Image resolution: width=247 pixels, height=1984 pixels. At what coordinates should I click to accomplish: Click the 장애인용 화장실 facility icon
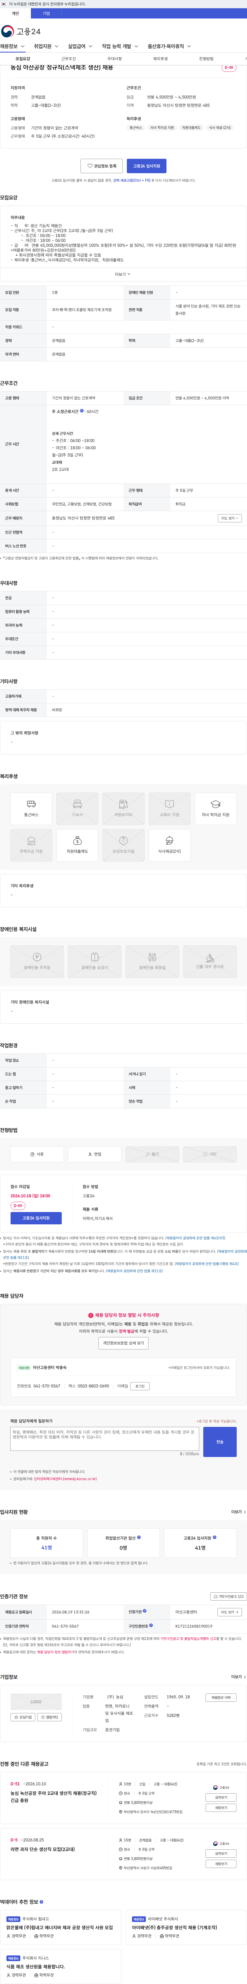coord(152,962)
